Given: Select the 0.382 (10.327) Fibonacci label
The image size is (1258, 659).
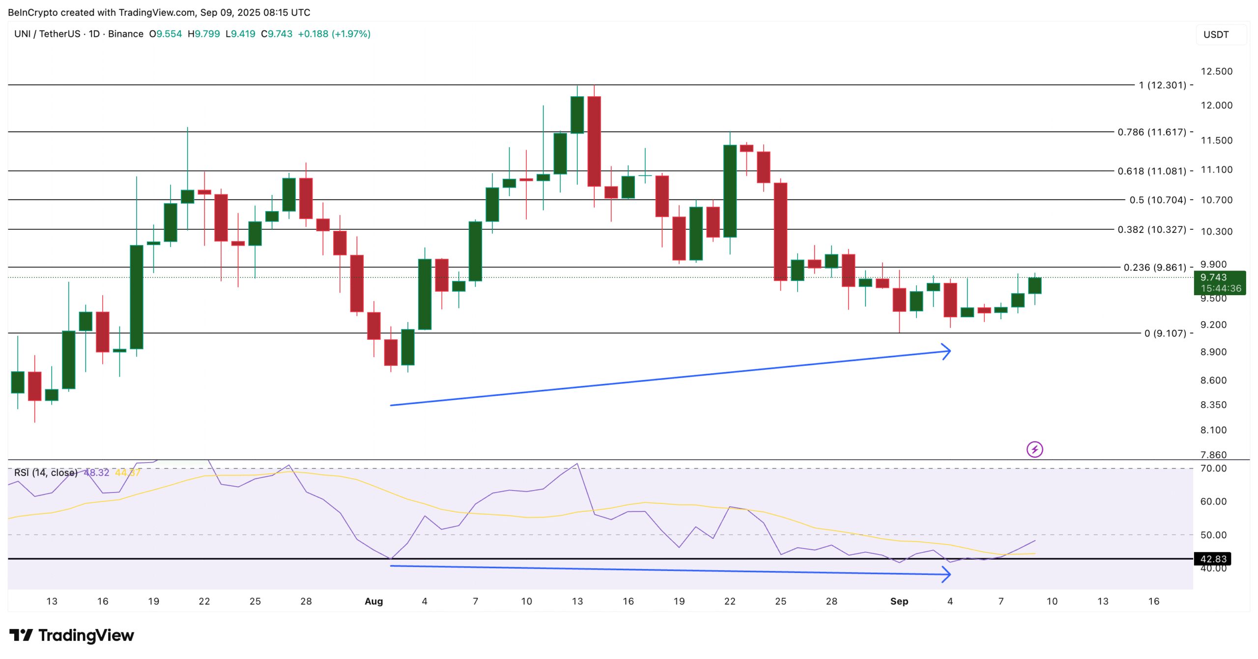Looking at the screenshot, I should coord(1151,229).
